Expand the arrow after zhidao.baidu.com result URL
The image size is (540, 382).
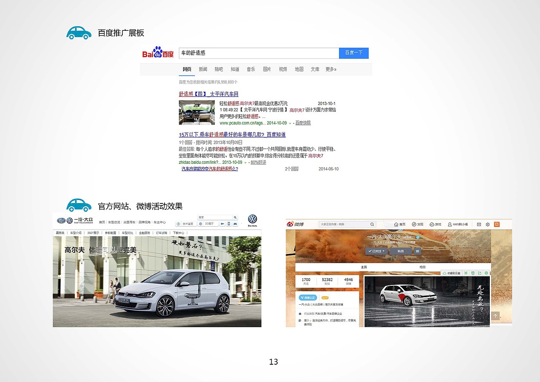click(245, 163)
